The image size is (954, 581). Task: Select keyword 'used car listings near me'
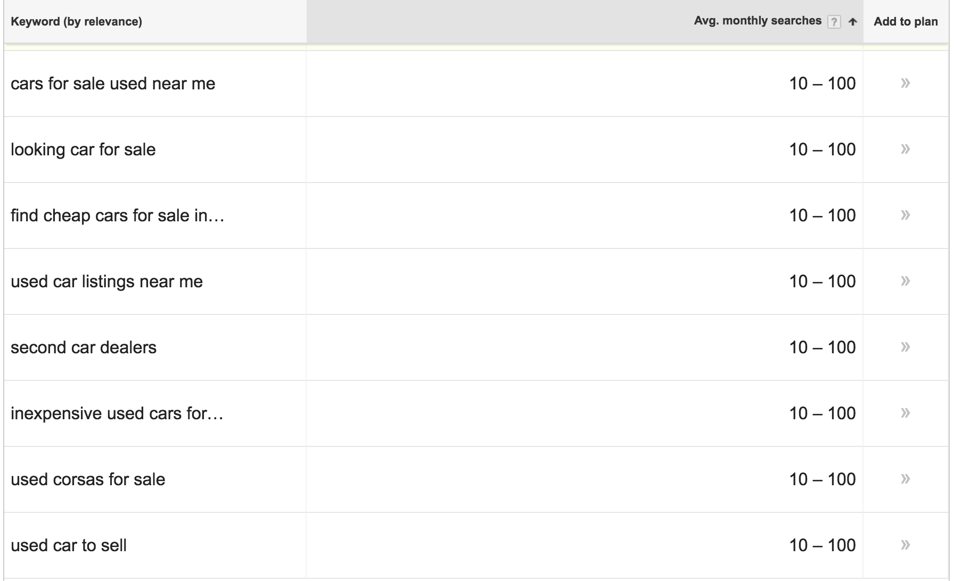106,281
